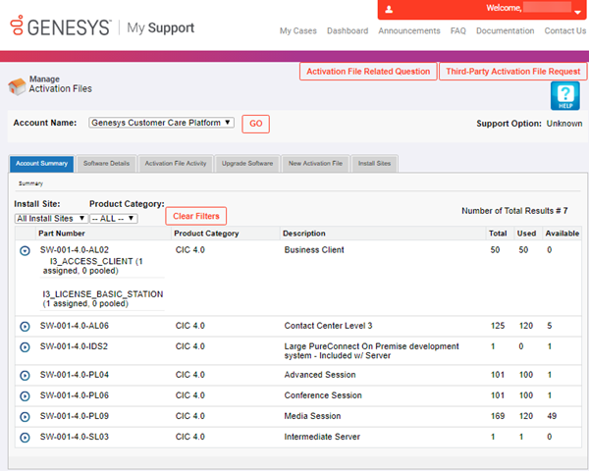Click the Media Session available value 49

click(552, 416)
